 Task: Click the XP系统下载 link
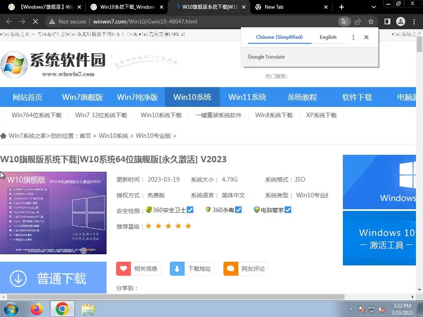pos(321,115)
